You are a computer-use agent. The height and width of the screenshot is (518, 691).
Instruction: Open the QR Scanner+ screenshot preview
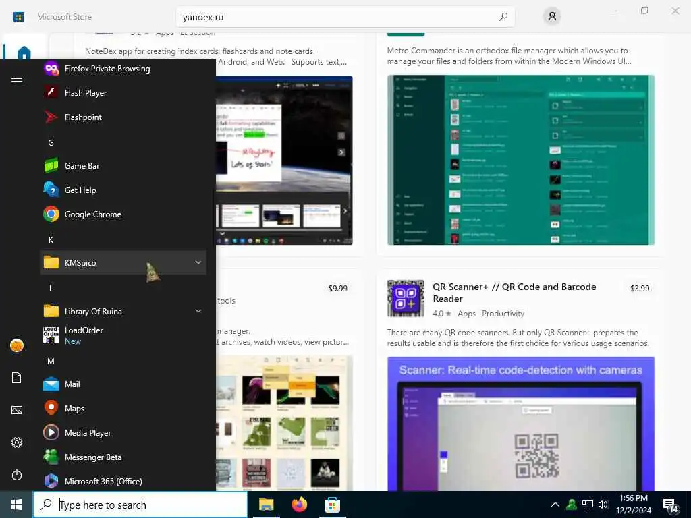point(521,424)
